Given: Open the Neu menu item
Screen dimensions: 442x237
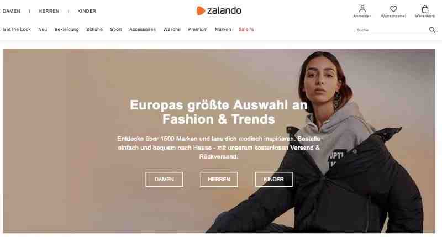Looking at the screenshot, I should click(43, 29).
